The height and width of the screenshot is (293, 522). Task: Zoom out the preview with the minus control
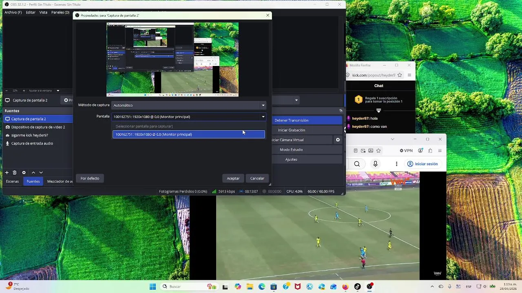tap(6, 90)
